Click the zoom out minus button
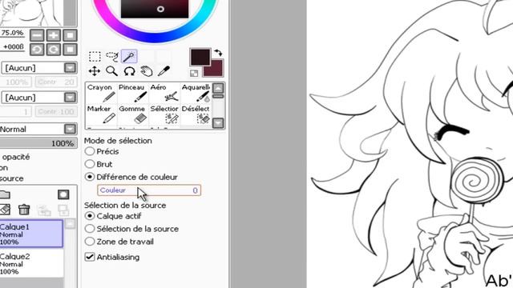 tap(37, 35)
